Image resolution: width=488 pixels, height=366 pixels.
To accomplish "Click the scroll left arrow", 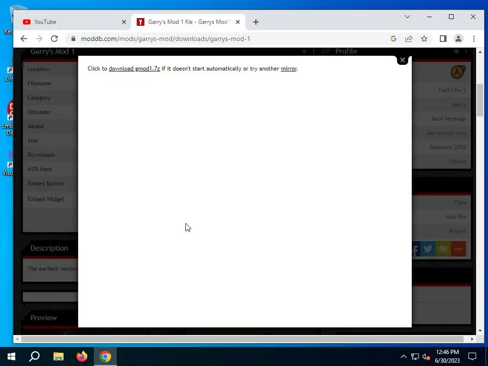I will click(x=17, y=339).
